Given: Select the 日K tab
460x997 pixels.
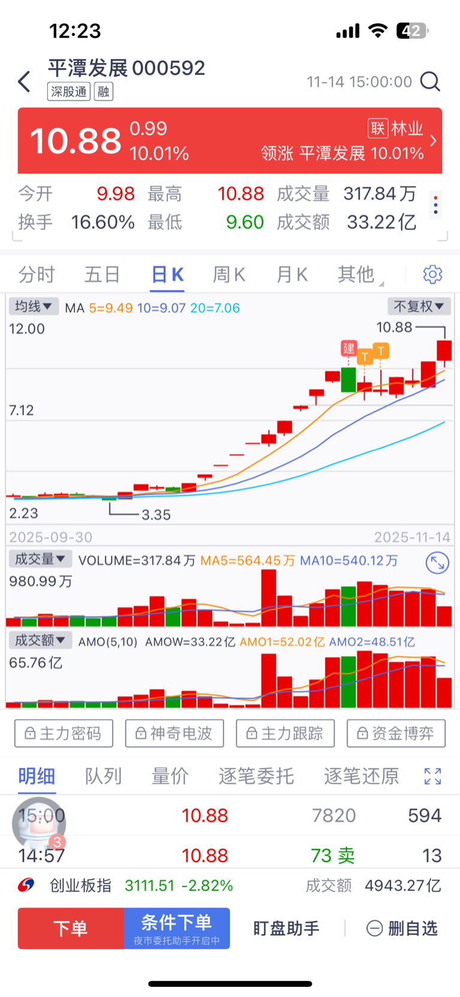Looking at the screenshot, I should (x=168, y=275).
